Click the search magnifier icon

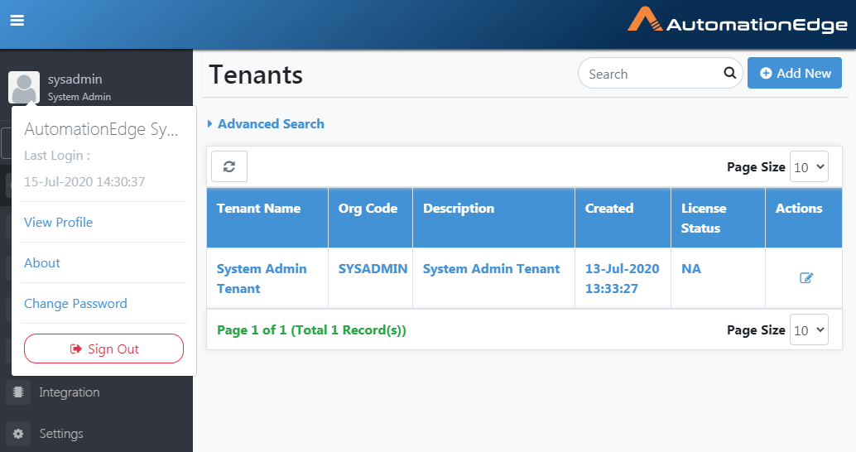click(x=730, y=73)
